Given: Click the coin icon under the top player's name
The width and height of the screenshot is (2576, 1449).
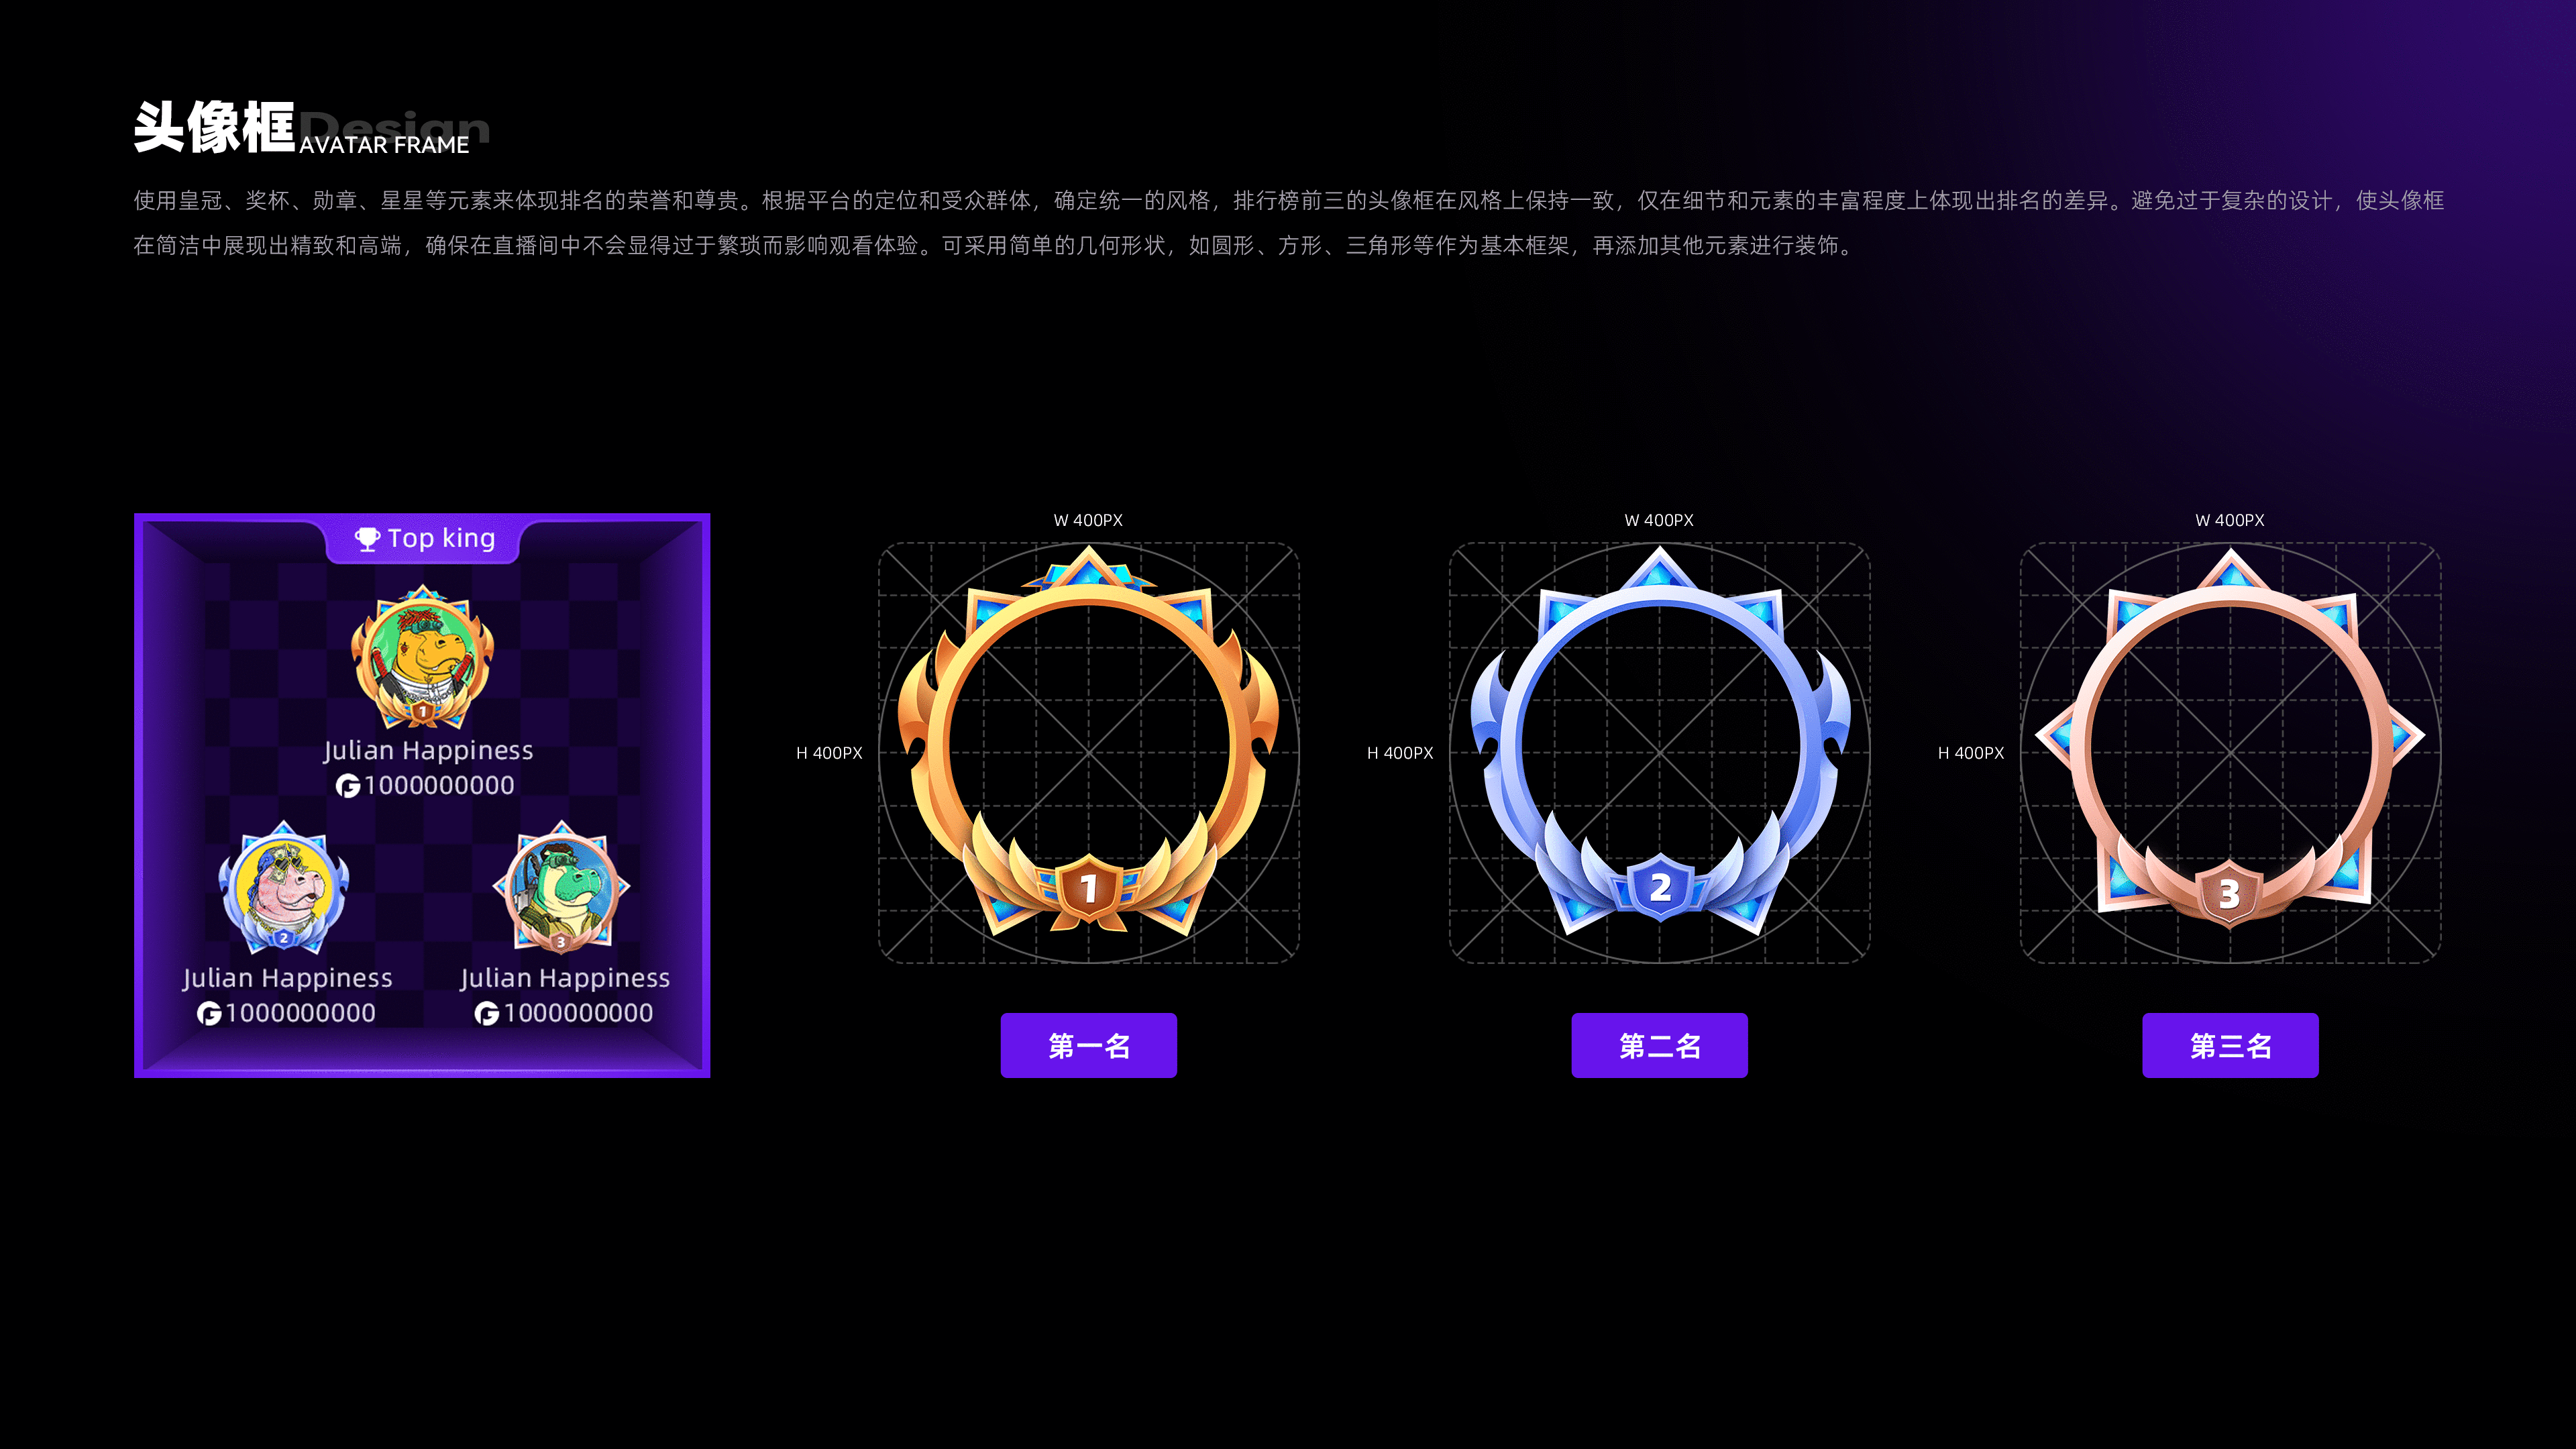Looking at the screenshot, I should click(x=348, y=786).
